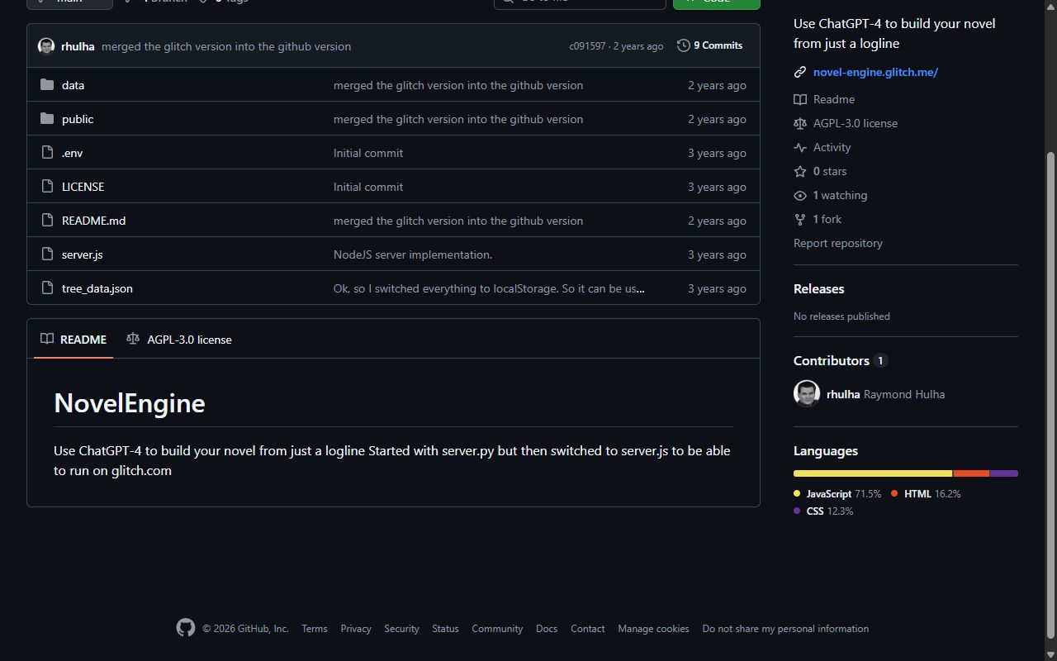This screenshot has width=1057, height=661.
Task: Click the HTML 16.2% language link
Action: tap(926, 493)
